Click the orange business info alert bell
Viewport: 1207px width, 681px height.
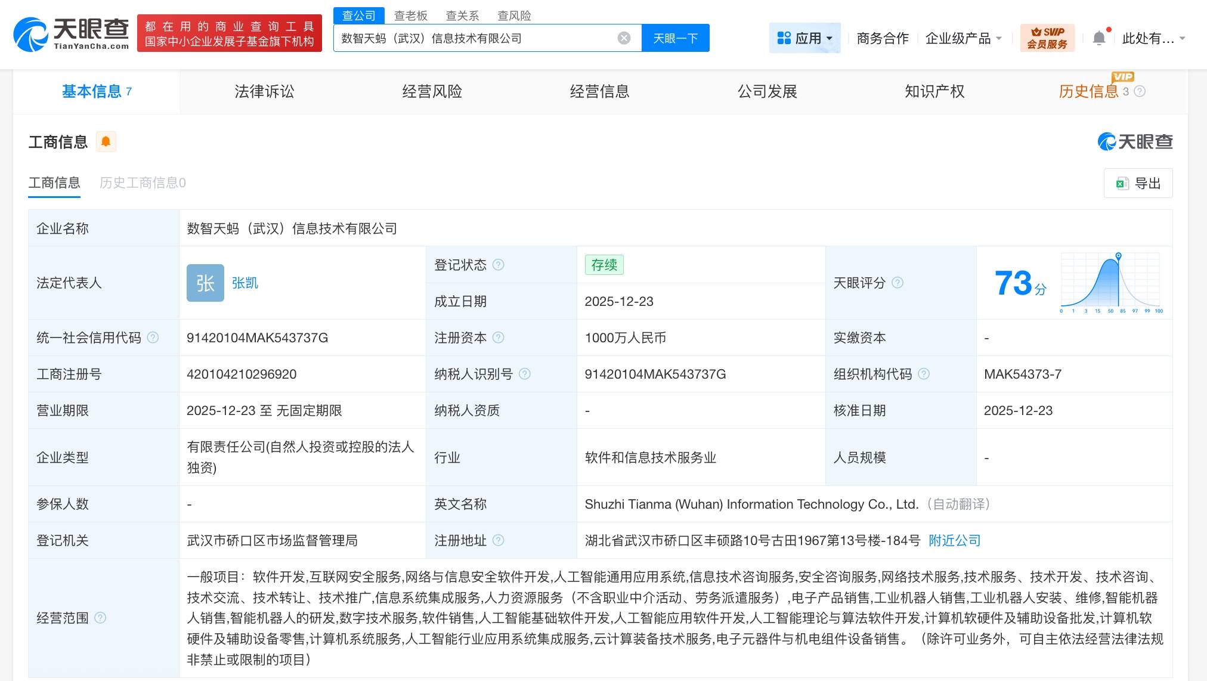click(106, 141)
